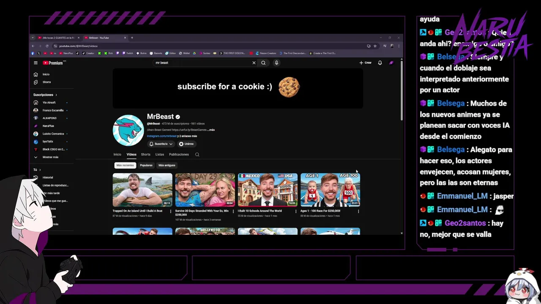Viewport: 541px width, 304px height.
Task: Switch to channel Shorts tab
Action: pos(145,155)
